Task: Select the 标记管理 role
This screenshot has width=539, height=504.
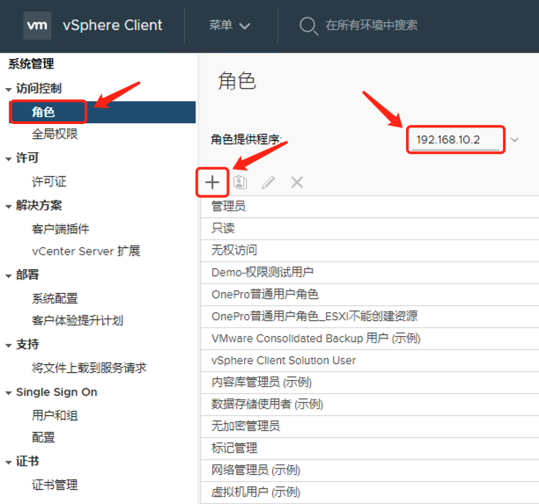Action: click(x=370, y=449)
